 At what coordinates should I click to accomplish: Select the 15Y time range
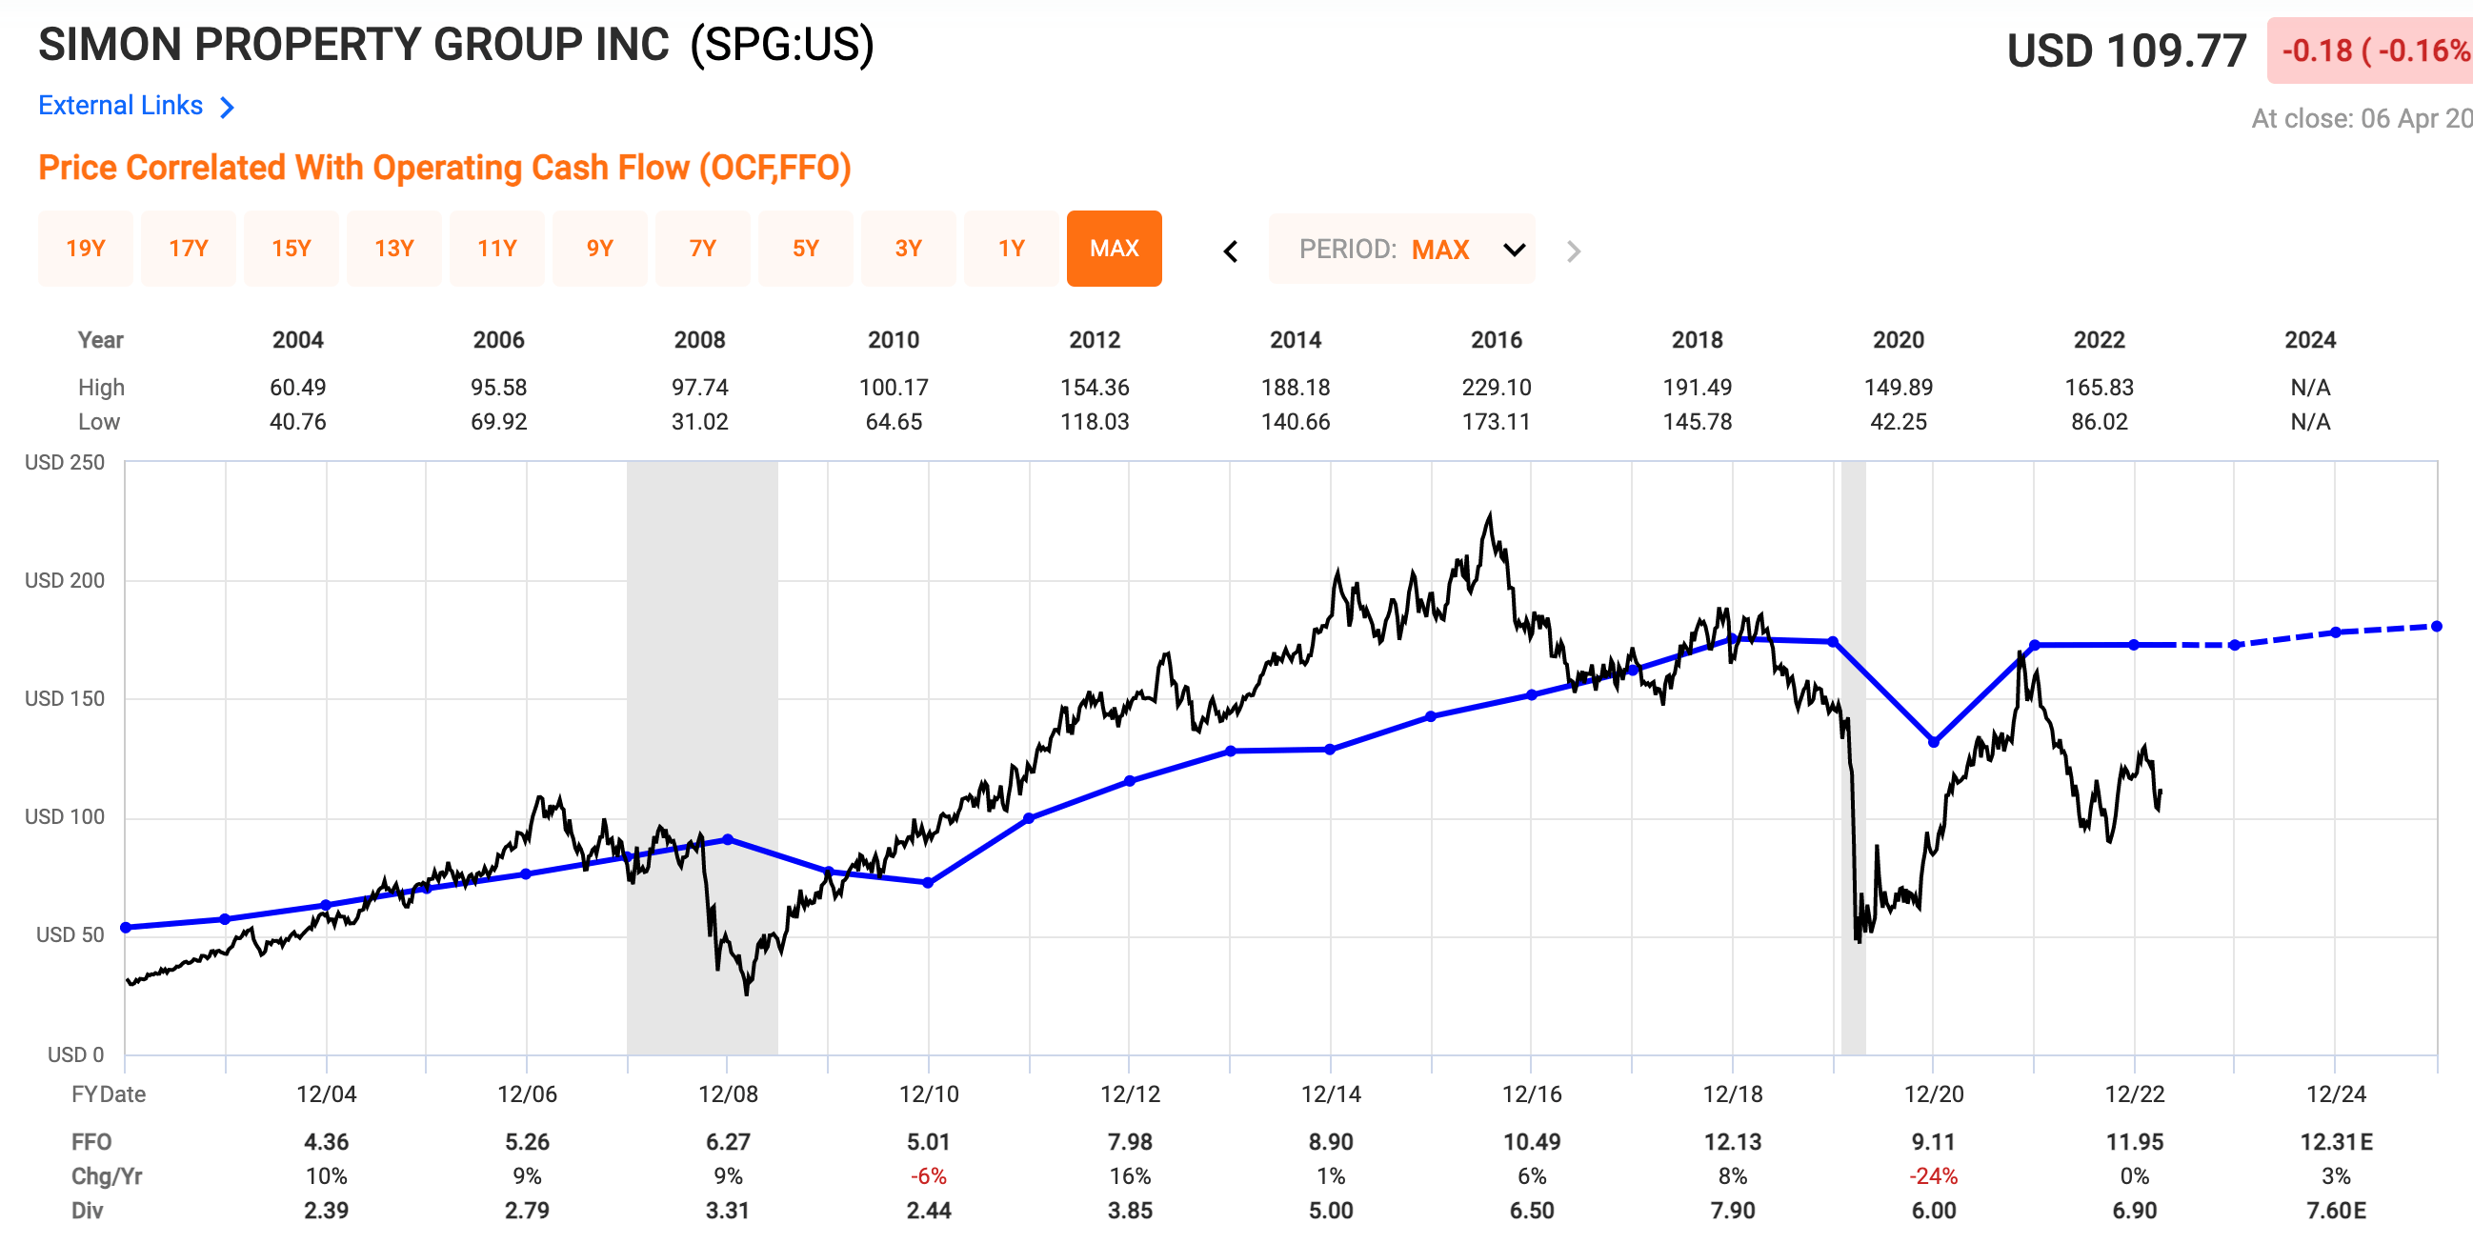pos(292,249)
